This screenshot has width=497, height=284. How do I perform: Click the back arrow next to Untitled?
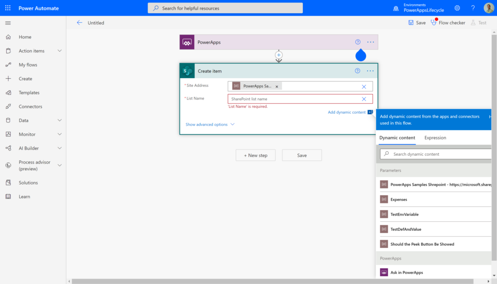[x=80, y=23]
